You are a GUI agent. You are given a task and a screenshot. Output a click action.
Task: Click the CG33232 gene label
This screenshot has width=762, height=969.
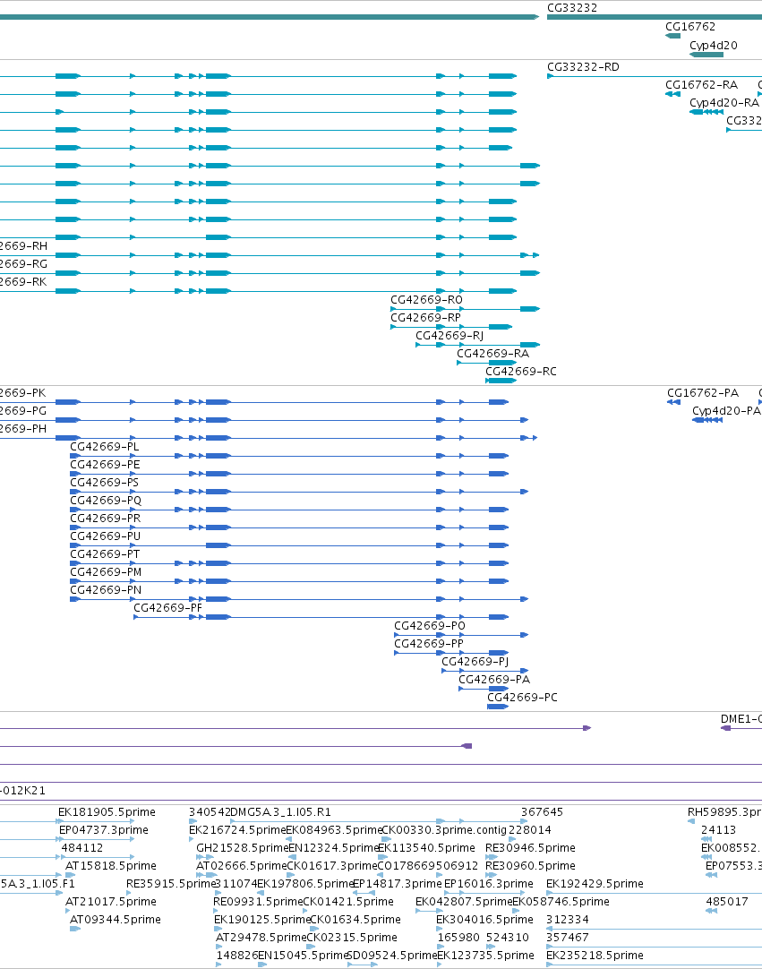[571, 8]
